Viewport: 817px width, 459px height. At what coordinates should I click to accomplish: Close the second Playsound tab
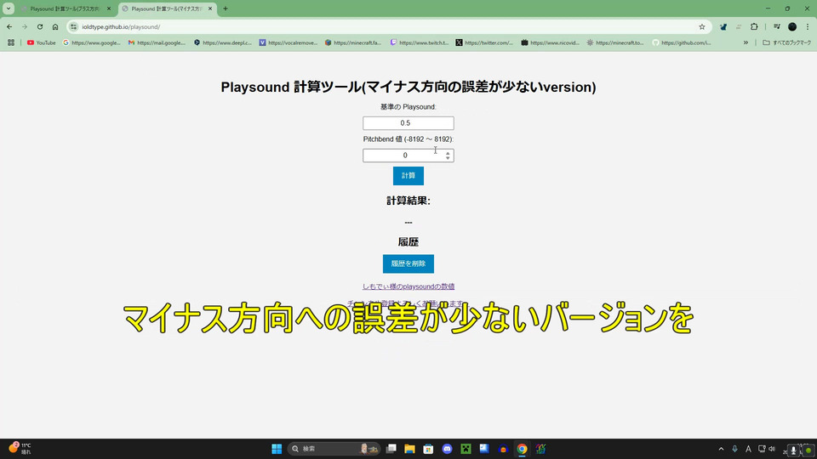[x=210, y=8]
